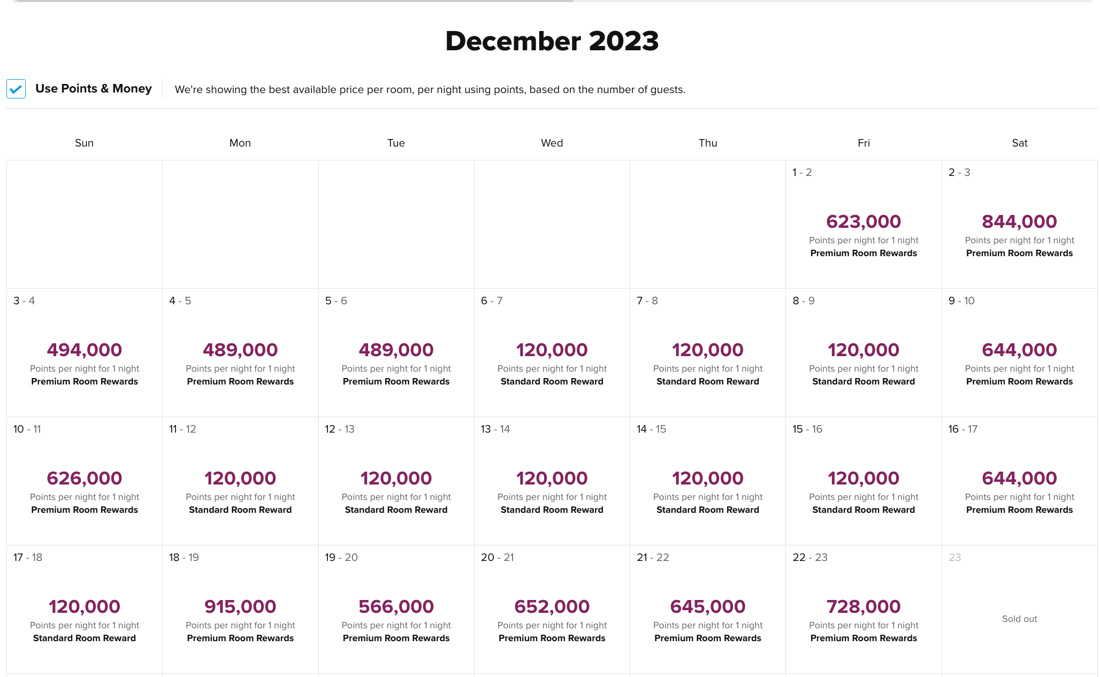Viewport: 1100px width, 677px height.
Task: Choose the 844,000 Premium Room Reward on December 2
Action: click(1019, 221)
